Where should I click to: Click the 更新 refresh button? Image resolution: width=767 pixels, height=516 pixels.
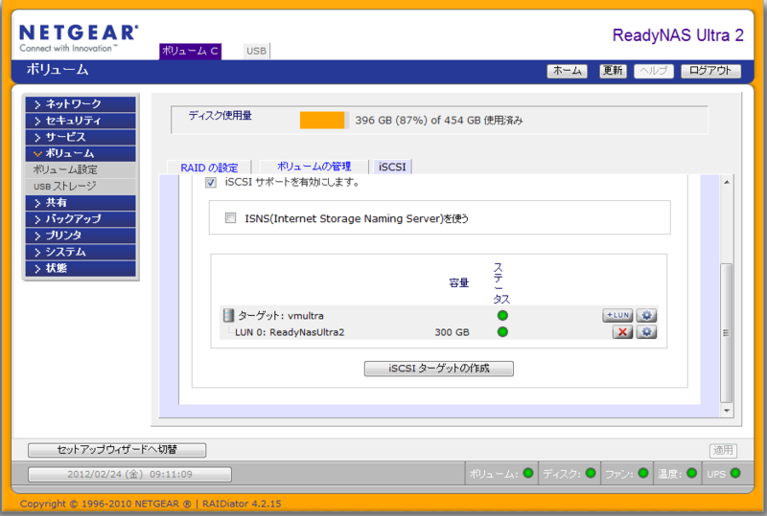(x=613, y=71)
